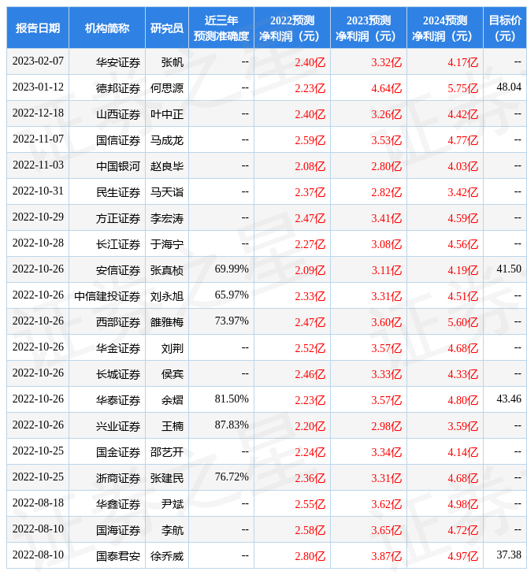The height and width of the screenshot is (575, 527).
Task: Select the 西部证券 institution cell
Action: [107, 322]
